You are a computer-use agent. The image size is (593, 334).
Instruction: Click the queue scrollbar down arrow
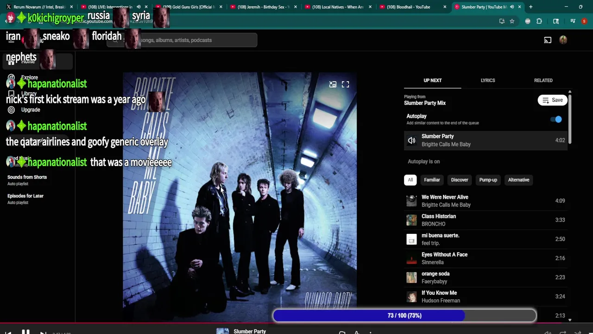(x=570, y=320)
